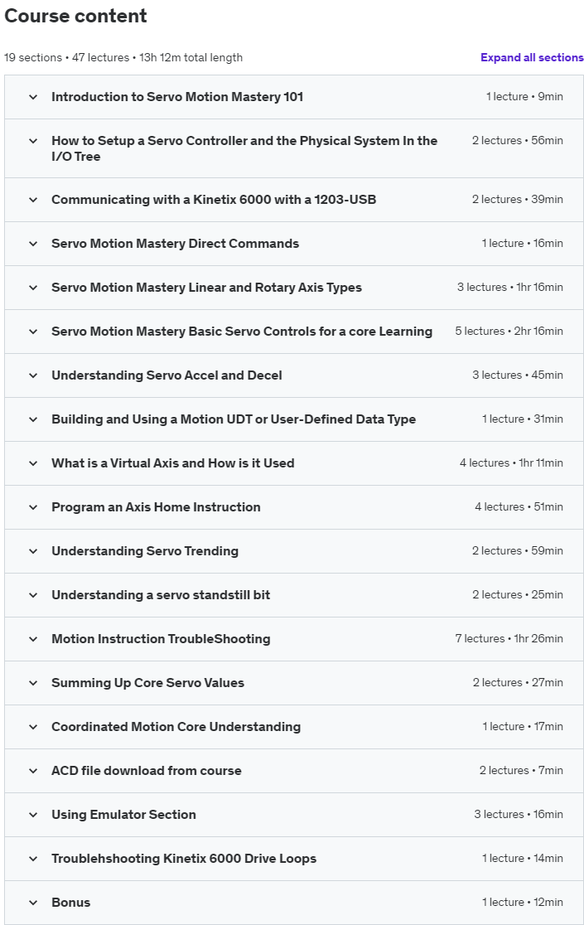Viewport: 584px width, 925px height.
Task: Expand chevron for Understanding Servo Accel and Decel
Action: pos(33,375)
